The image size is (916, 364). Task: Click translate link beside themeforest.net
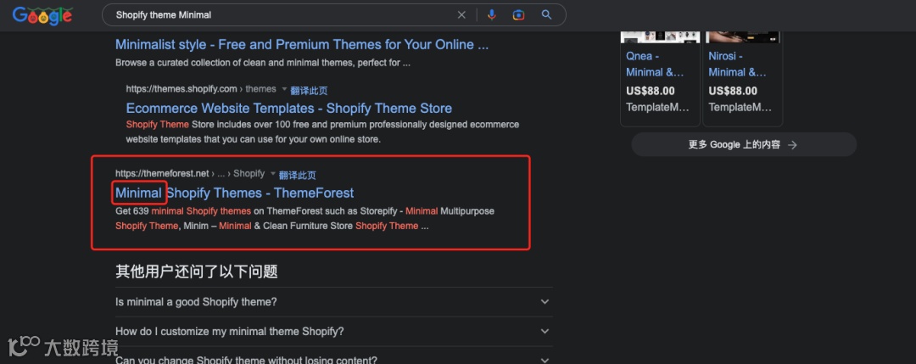[298, 175]
